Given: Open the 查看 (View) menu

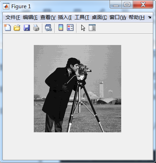Looking at the screenshot, I should click(x=48, y=17).
